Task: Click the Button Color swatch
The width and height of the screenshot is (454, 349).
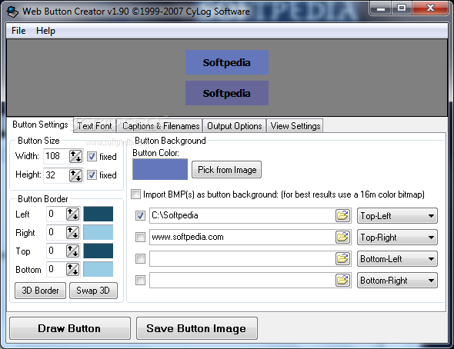Action: (160, 169)
